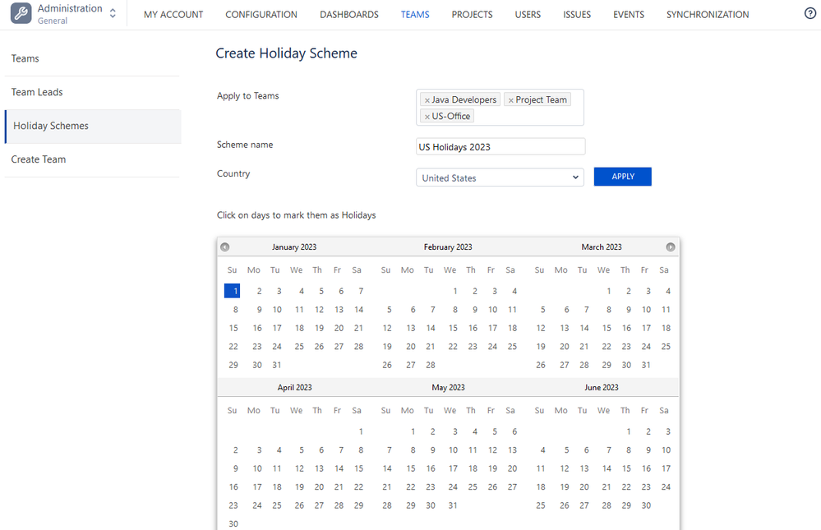Open the TEAMS menu
Screen dimensions: 821x530
click(415, 15)
